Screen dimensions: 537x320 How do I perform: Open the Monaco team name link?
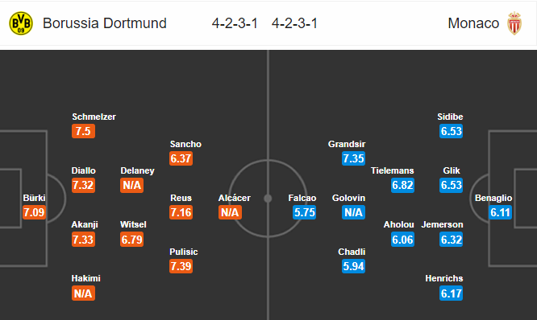473,23
